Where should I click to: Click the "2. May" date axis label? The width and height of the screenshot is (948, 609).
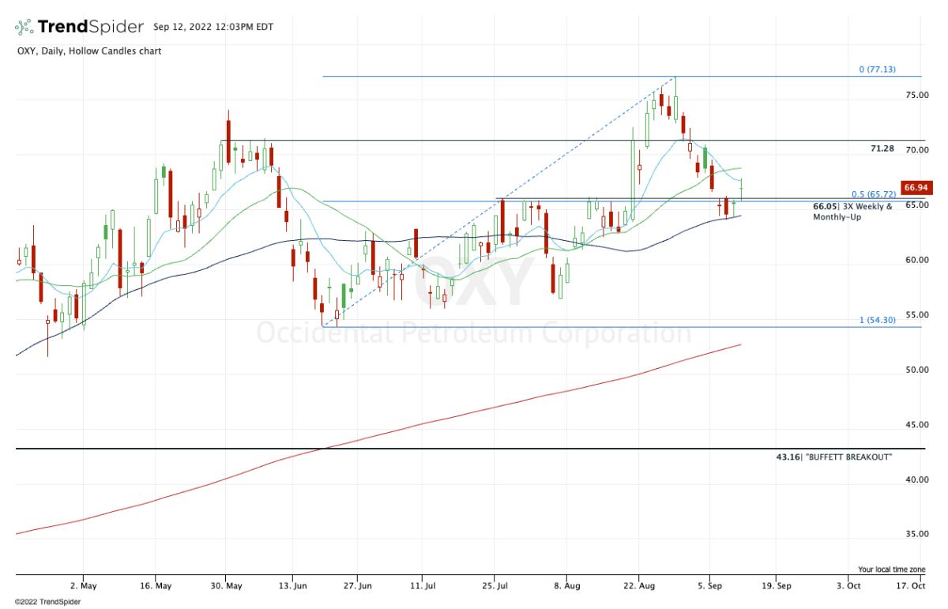coord(83,586)
